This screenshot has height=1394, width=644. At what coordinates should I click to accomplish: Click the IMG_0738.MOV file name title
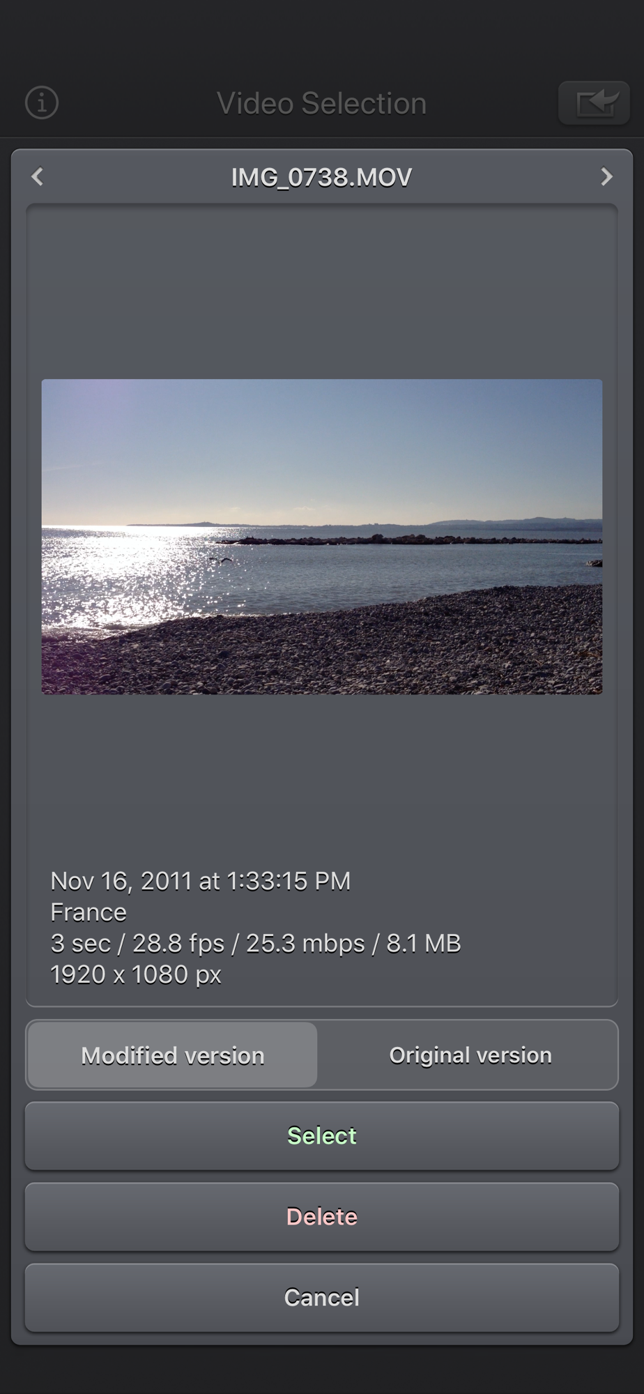(x=322, y=177)
